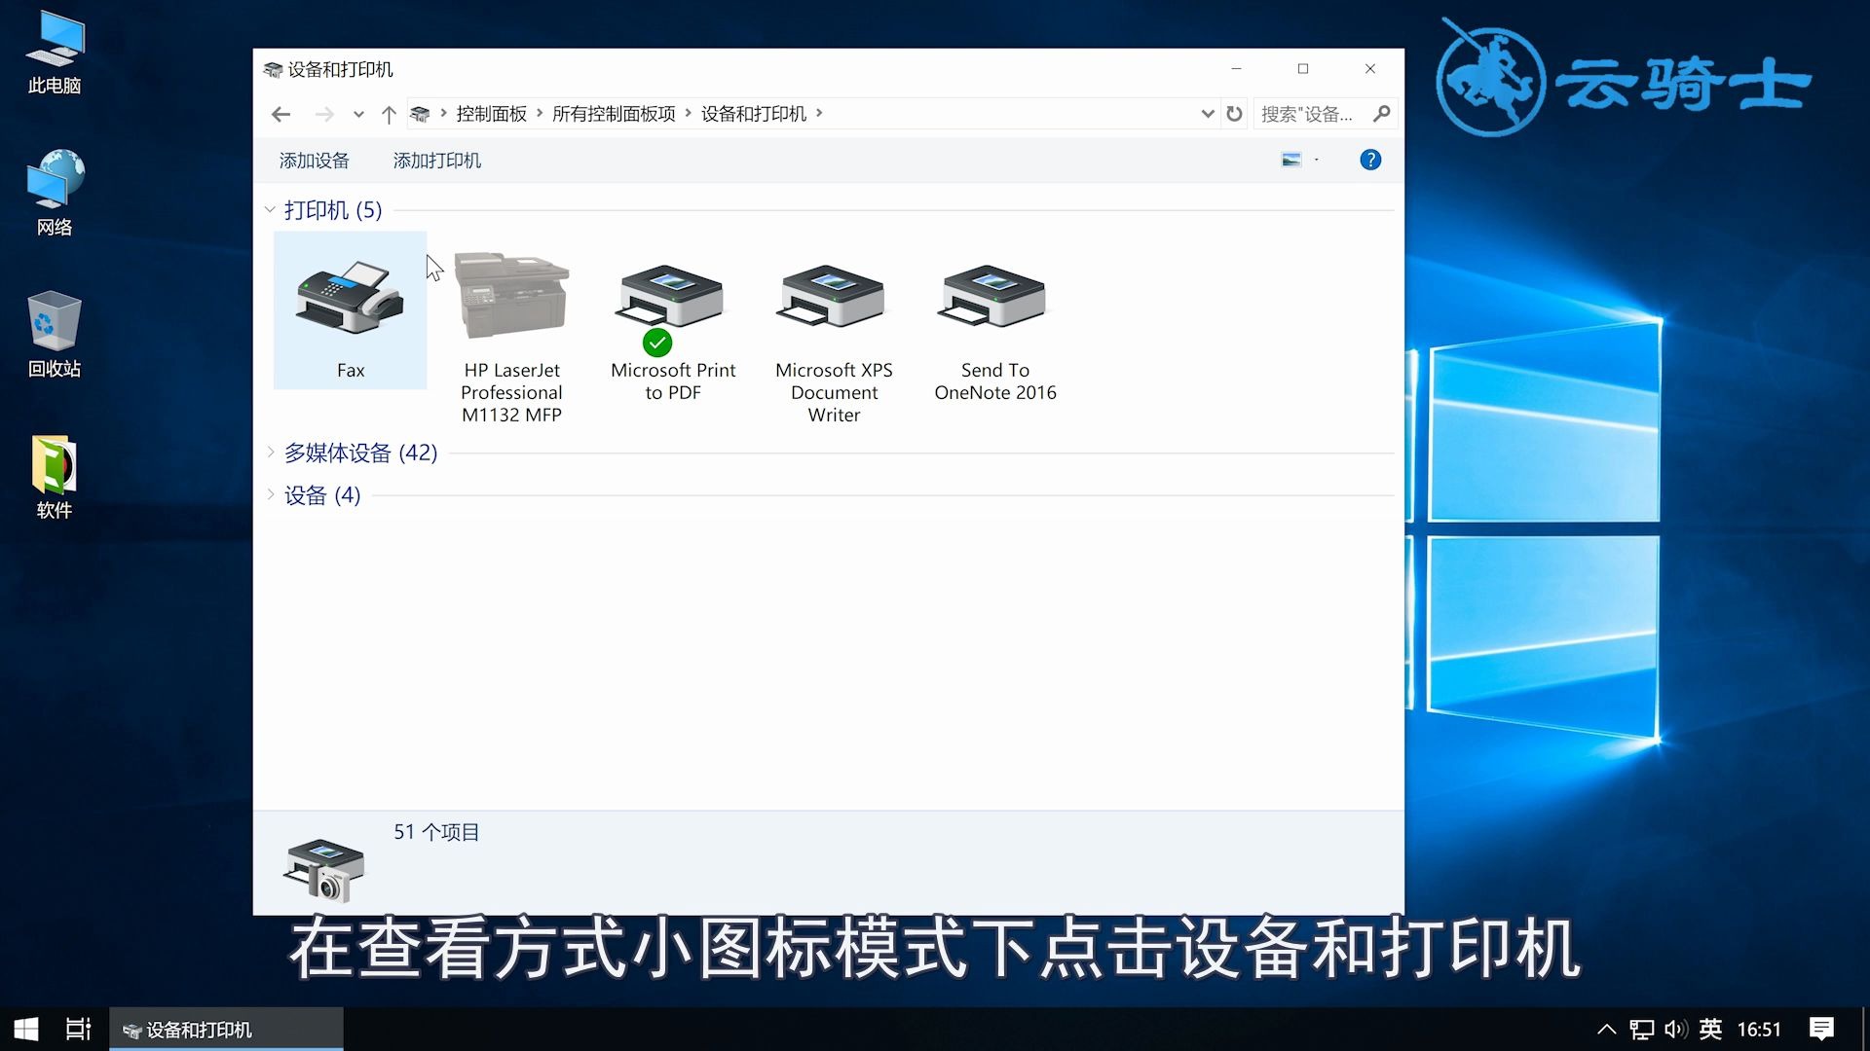Open help via the question mark icon
The width and height of the screenshot is (1870, 1051).
click(x=1370, y=159)
